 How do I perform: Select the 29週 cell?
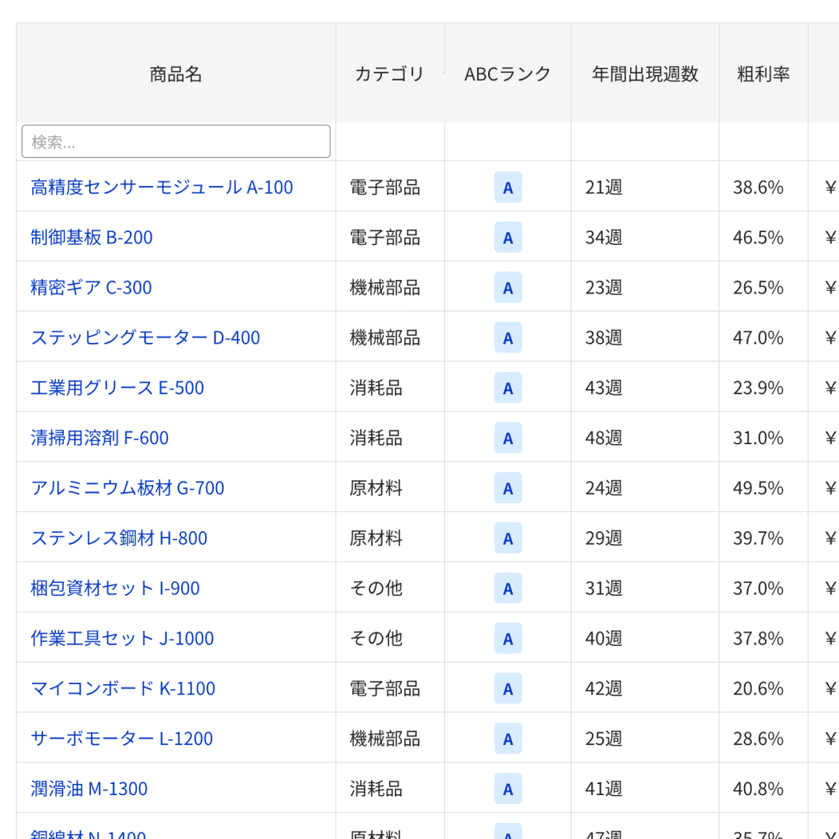click(x=644, y=538)
